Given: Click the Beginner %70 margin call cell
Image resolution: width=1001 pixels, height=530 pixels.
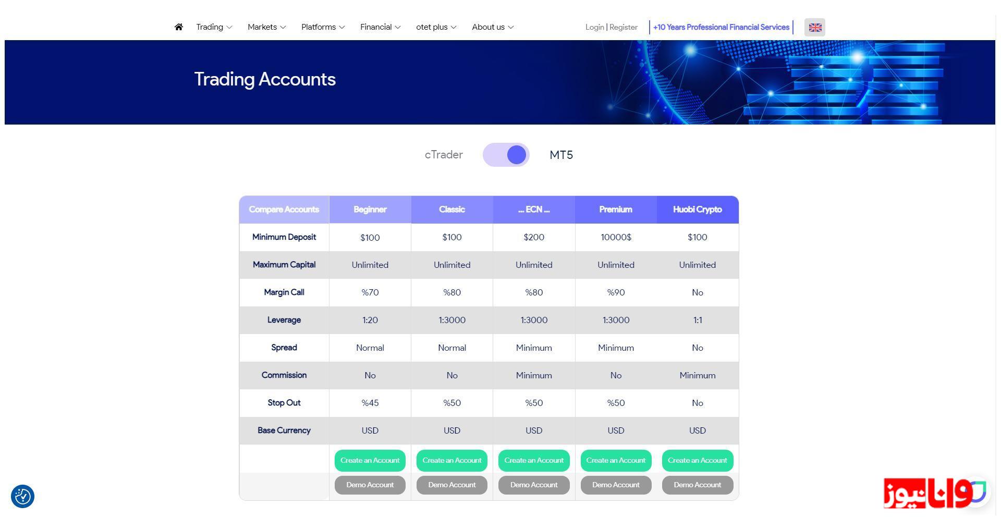Looking at the screenshot, I should coord(370,292).
